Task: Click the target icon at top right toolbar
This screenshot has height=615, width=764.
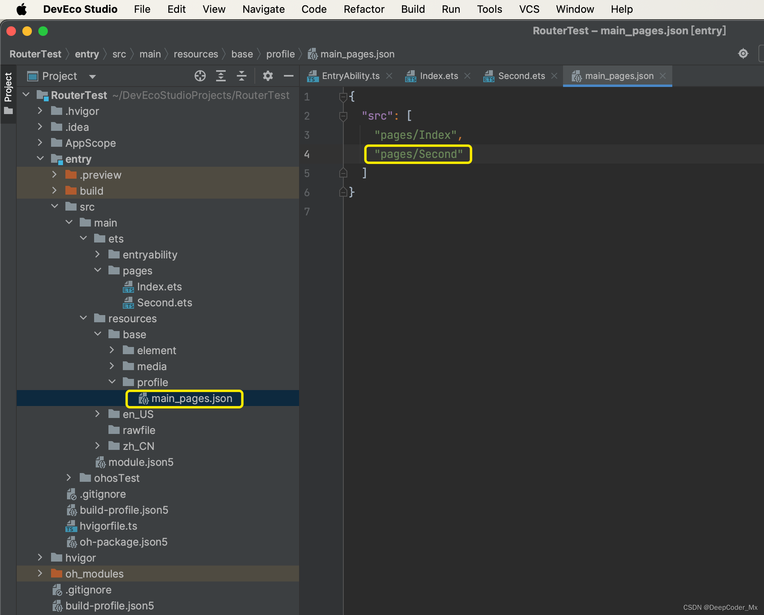Action: 743,53
